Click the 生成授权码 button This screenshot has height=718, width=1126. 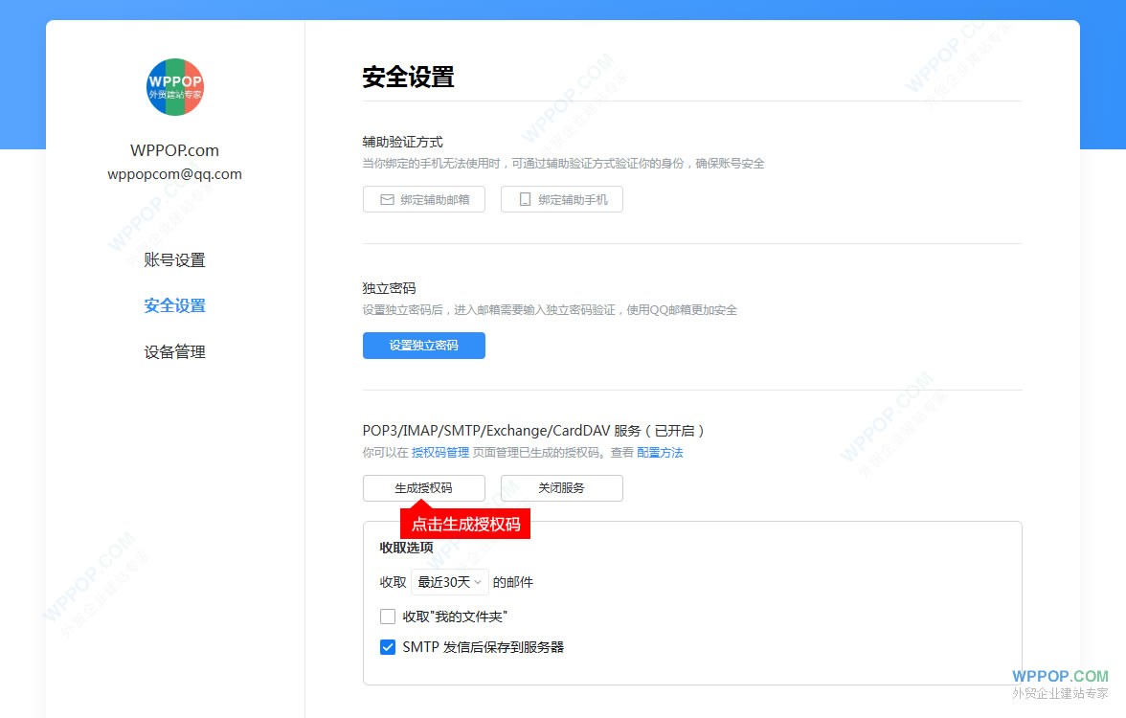tap(423, 487)
